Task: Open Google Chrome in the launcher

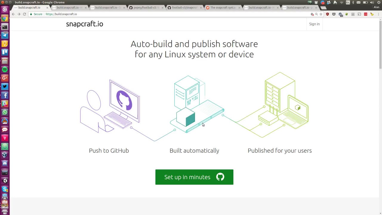Action: [x=5, y=18]
